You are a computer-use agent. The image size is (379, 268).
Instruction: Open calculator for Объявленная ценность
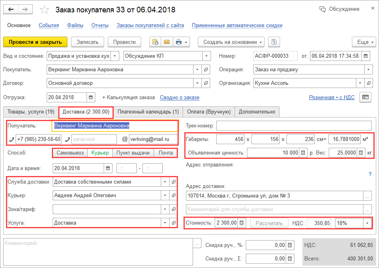(303, 153)
